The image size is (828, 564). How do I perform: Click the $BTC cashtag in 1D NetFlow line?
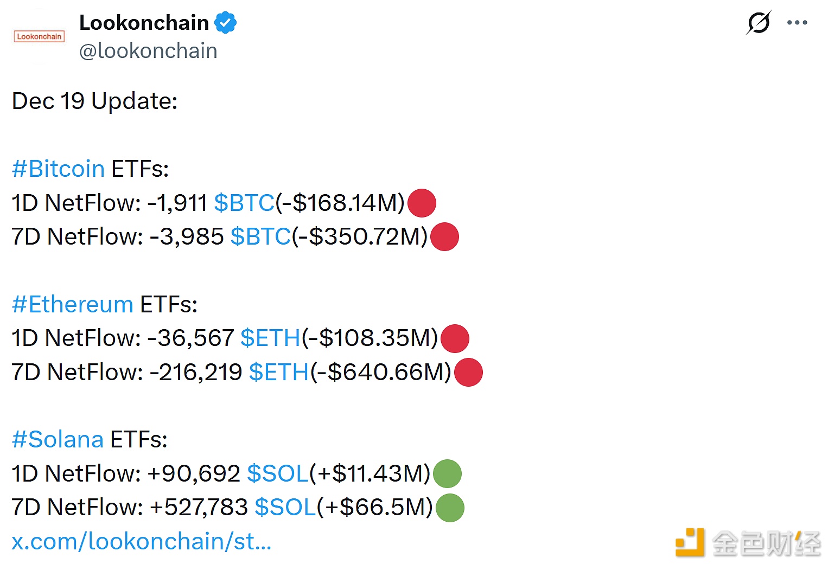pos(244,203)
